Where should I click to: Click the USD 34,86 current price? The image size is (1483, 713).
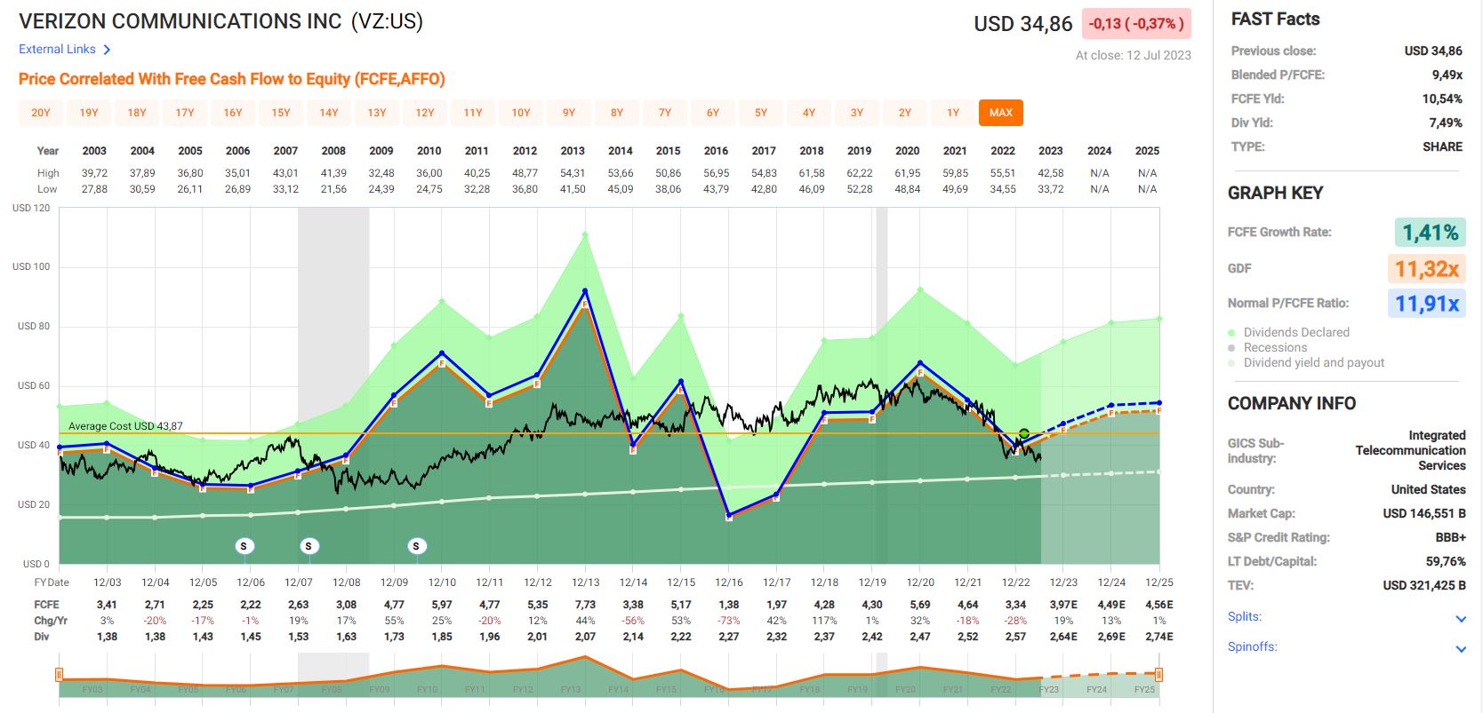[1023, 24]
